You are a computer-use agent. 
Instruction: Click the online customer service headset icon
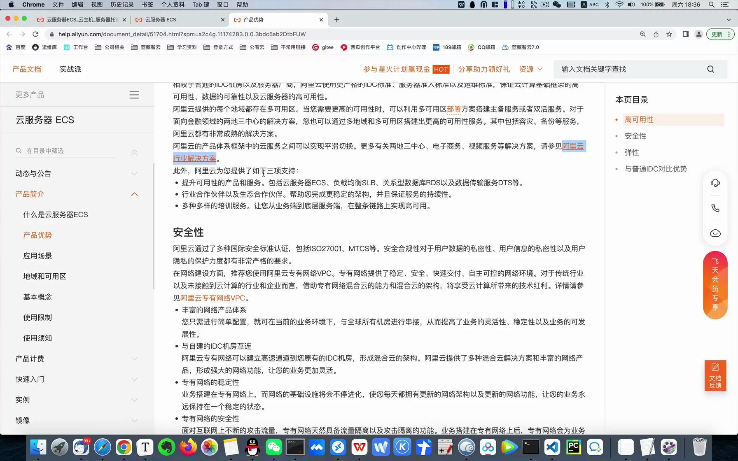click(715, 183)
